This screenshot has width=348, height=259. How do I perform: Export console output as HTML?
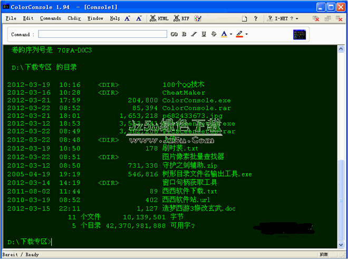pos(159,18)
